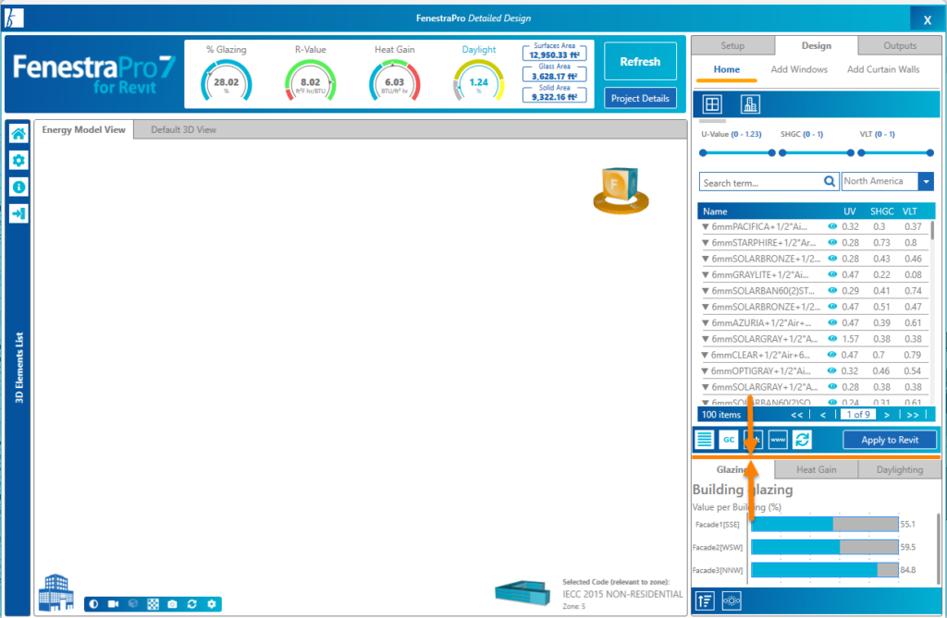Toggle eye icon for 6mmAZURIA glazing row
947x618 pixels.
coord(832,322)
